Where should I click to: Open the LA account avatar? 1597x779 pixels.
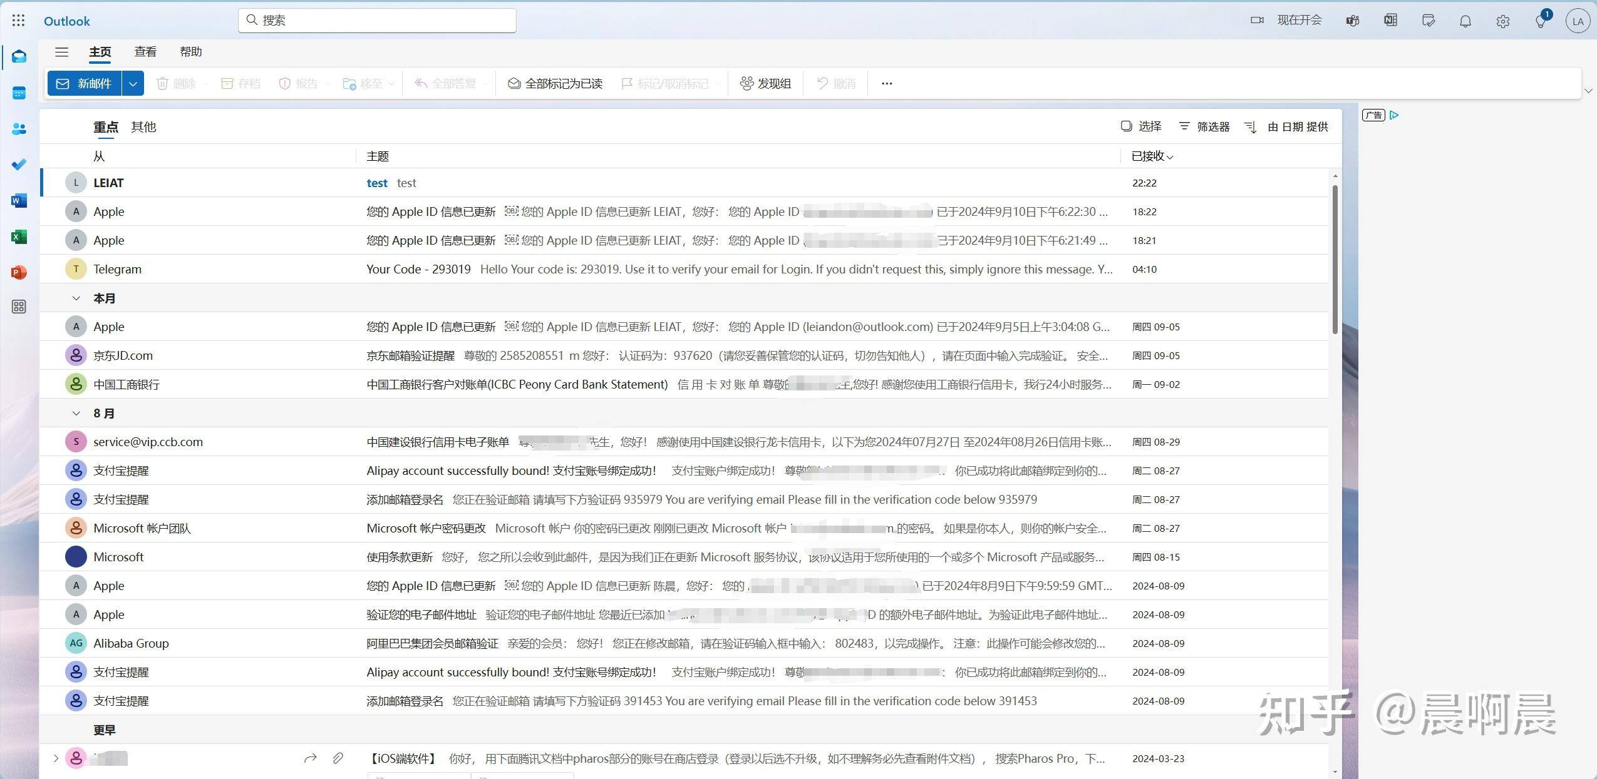point(1578,21)
